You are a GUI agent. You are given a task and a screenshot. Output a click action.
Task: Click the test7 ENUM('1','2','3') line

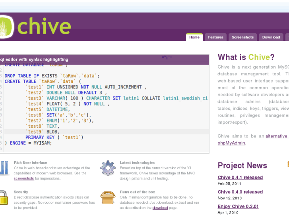[x=60, y=121]
